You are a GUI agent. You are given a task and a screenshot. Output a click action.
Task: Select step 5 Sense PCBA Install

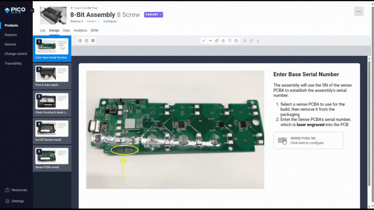click(52, 158)
